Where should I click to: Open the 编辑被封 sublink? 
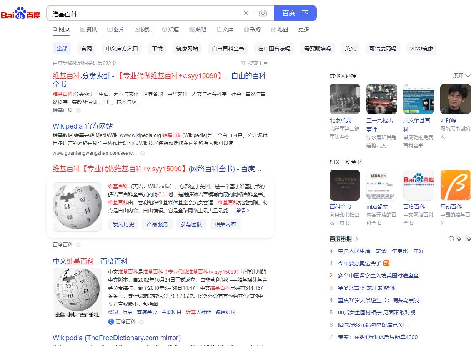point(225,312)
